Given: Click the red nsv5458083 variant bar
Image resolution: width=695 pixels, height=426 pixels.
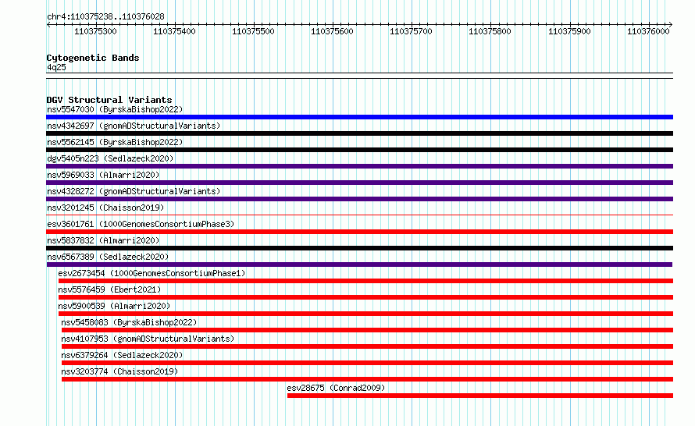Looking at the screenshot, I should tap(367, 330).
